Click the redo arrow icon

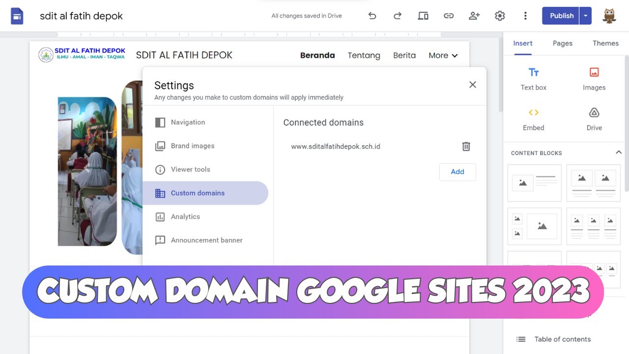point(398,16)
